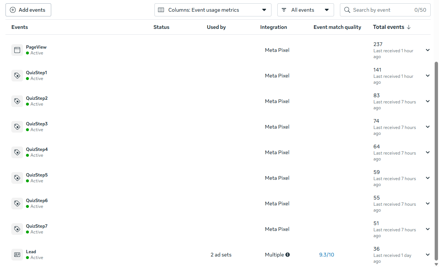Expand the QuizStep1 row chevron
Screen dimensions: 442x270
coord(428,76)
